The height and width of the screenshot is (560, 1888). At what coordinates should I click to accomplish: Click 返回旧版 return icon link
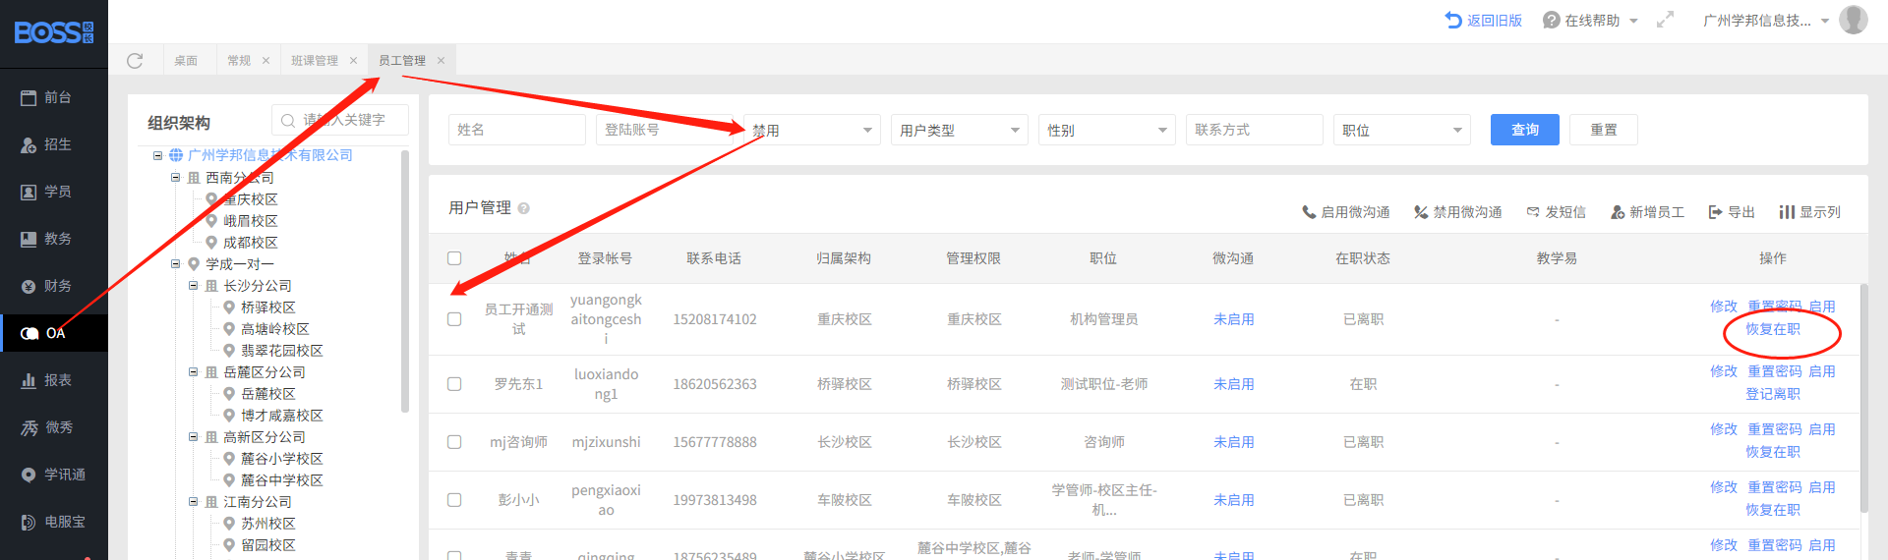1483,20
